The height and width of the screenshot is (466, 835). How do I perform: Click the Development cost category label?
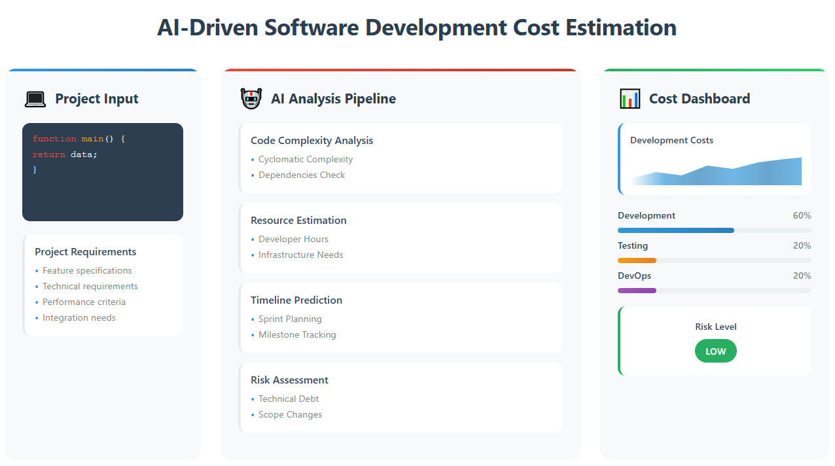tap(647, 215)
